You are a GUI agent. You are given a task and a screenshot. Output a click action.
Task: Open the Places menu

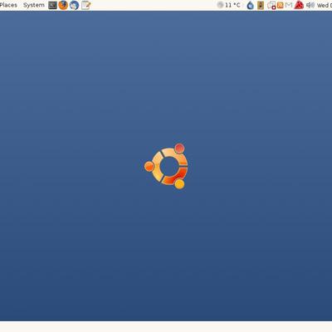8,5
